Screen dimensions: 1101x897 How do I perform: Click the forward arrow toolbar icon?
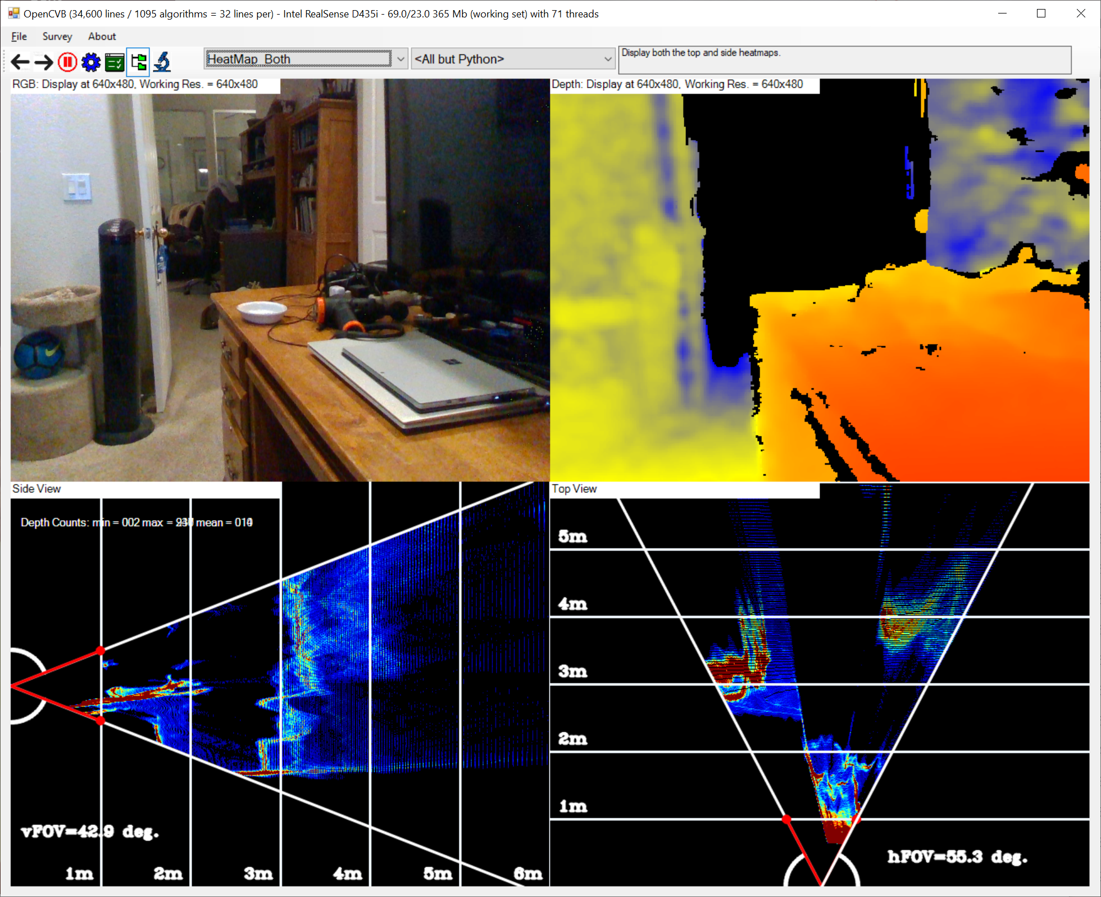point(44,61)
